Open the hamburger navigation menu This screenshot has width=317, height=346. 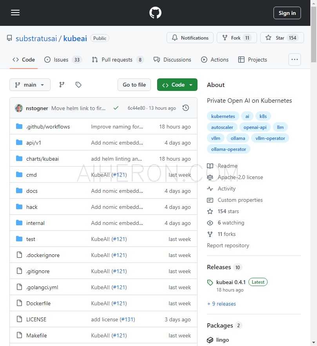point(15,13)
